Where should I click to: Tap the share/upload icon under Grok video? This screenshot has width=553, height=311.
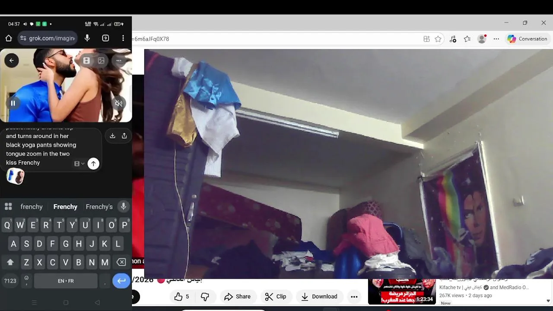click(124, 136)
